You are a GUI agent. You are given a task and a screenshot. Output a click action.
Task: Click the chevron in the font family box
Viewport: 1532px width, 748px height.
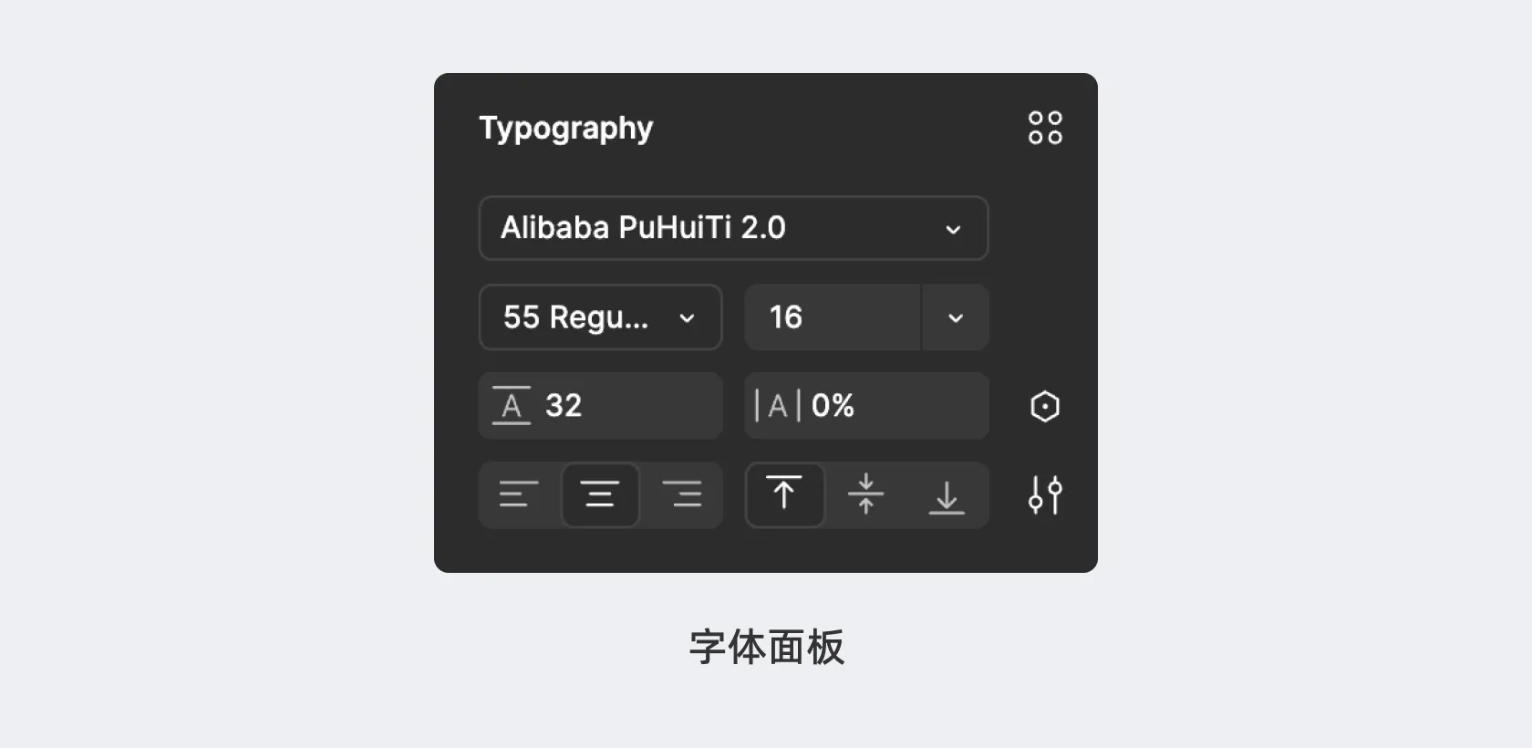pyautogui.click(x=953, y=229)
